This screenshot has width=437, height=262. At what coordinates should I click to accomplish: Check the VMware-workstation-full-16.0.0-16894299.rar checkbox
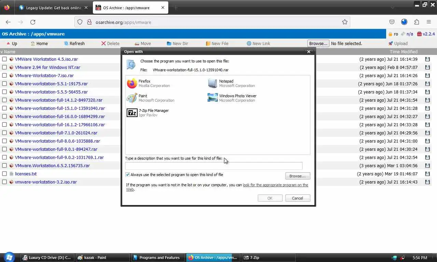click(4, 116)
